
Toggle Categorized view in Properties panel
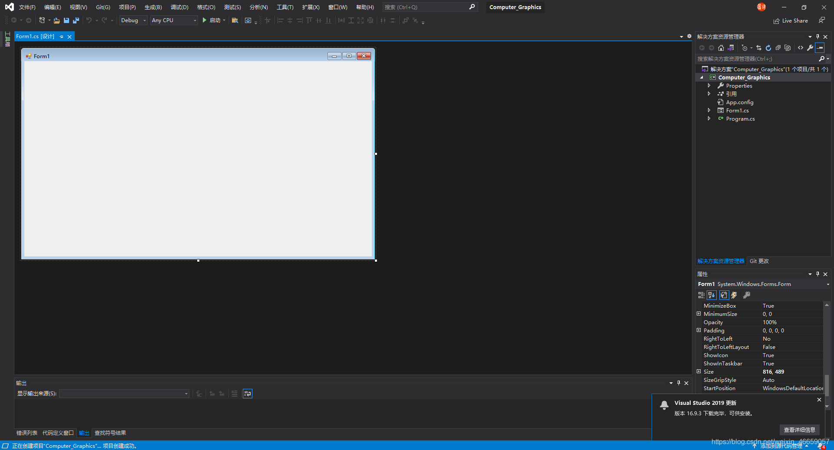(x=701, y=295)
